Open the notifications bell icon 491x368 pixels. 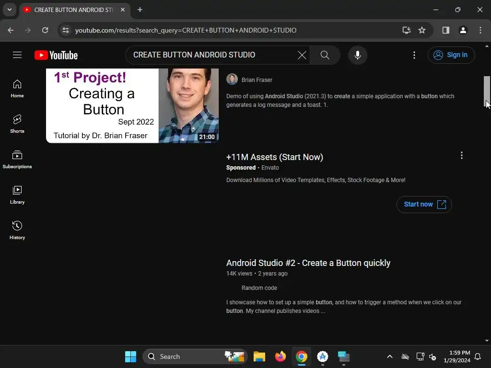tap(478, 356)
